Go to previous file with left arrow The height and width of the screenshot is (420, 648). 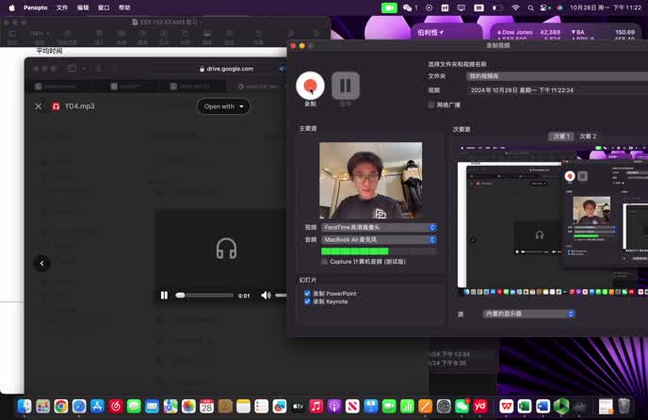point(41,264)
